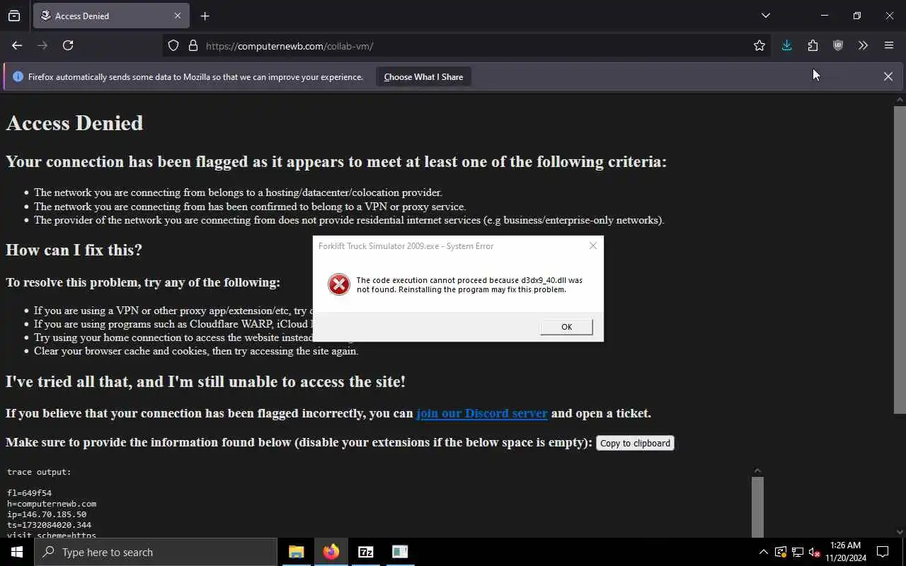Click the security tray icon

[781, 552]
